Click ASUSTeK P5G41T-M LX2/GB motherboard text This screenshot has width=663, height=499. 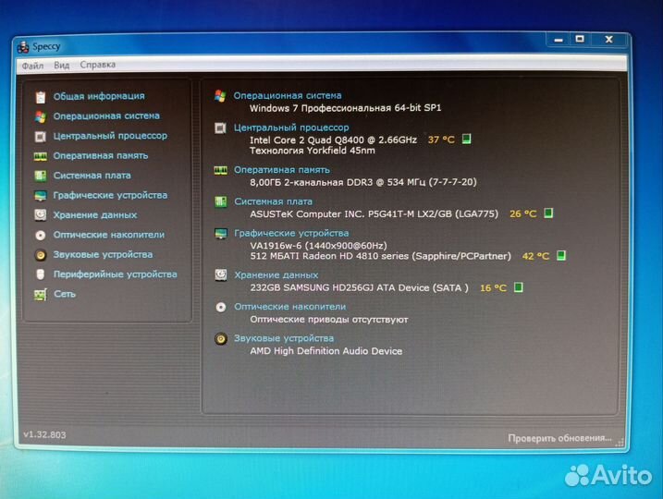[x=374, y=213]
